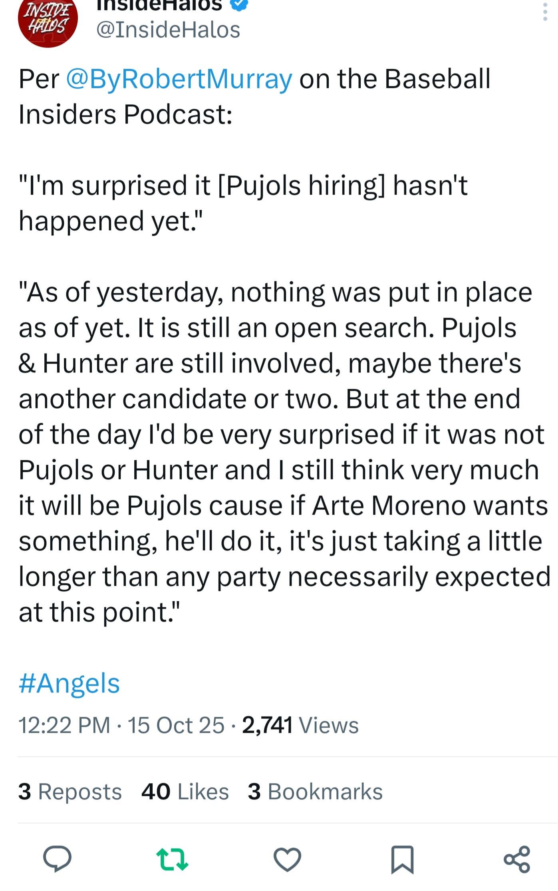Share the tweet via share icon
The height and width of the screenshot is (891, 558).
[517, 859]
